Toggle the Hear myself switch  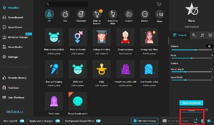pyautogui.click(x=22, y=121)
